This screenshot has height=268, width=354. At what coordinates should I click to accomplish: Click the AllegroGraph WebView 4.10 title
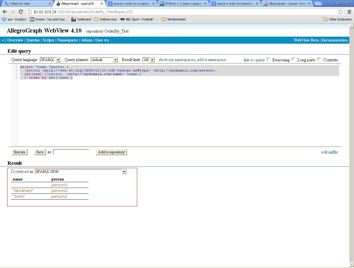(x=44, y=30)
